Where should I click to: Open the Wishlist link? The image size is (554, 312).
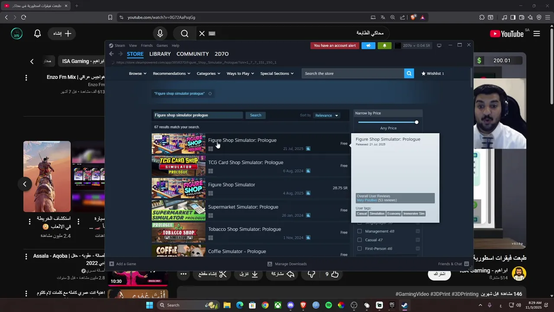pyautogui.click(x=433, y=74)
